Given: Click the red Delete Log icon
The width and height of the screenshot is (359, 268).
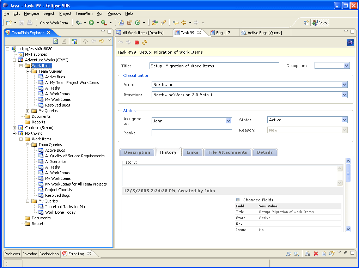Looking at the screenshot, I should pos(316,253).
